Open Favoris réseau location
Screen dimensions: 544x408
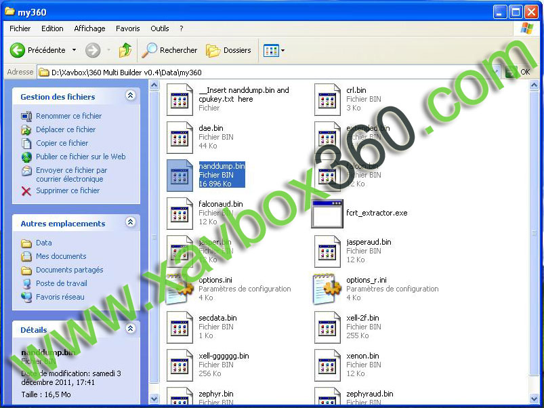pyautogui.click(x=60, y=297)
